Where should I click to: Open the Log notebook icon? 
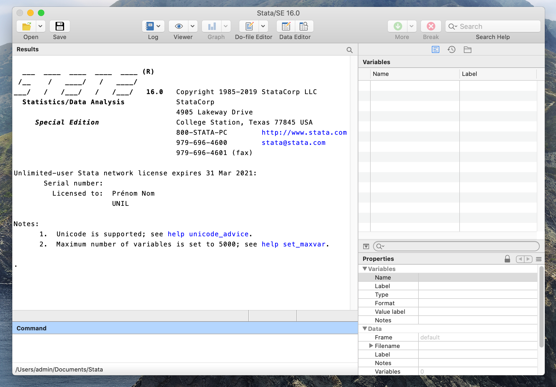point(149,26)
